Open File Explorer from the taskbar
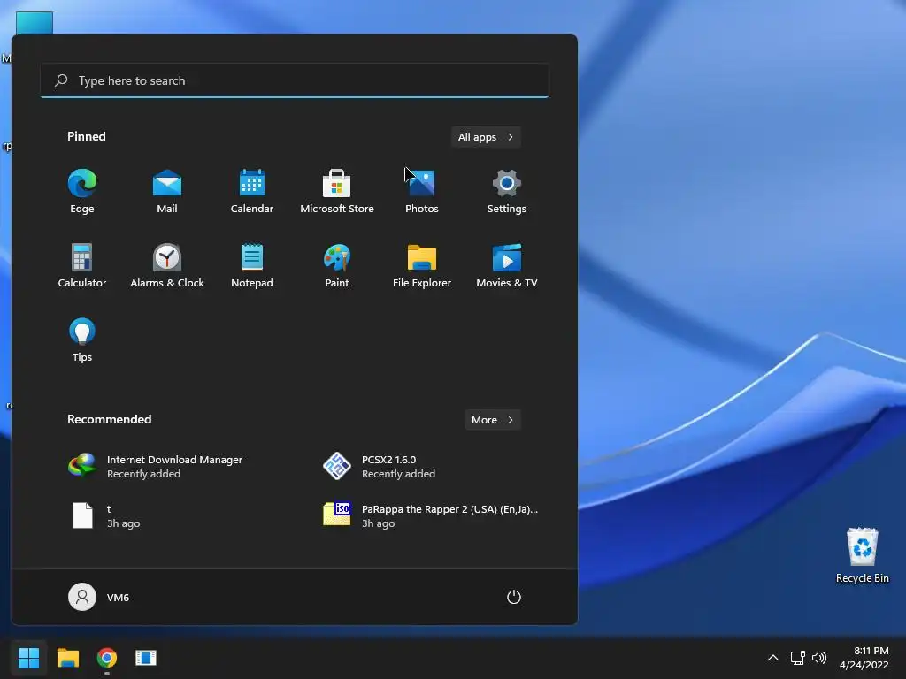Image resolution: width=906 pixels, height=679 pixels. click(67, 658)
